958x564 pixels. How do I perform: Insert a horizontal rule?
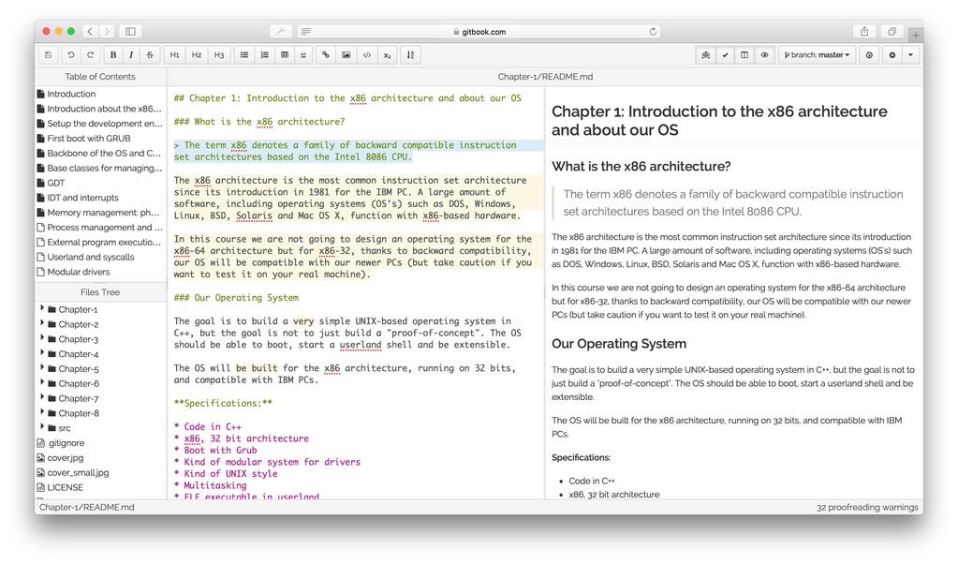coord(303,55)
